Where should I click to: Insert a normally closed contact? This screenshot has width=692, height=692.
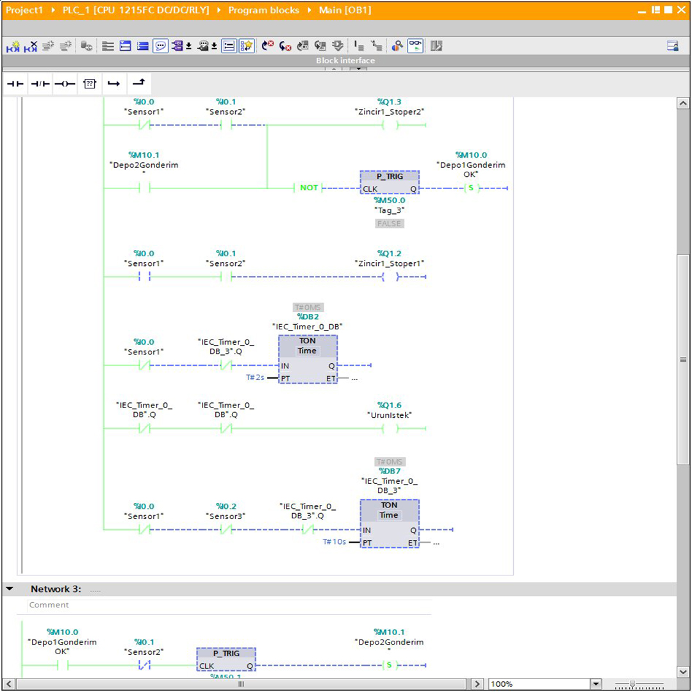coord(40,84)
